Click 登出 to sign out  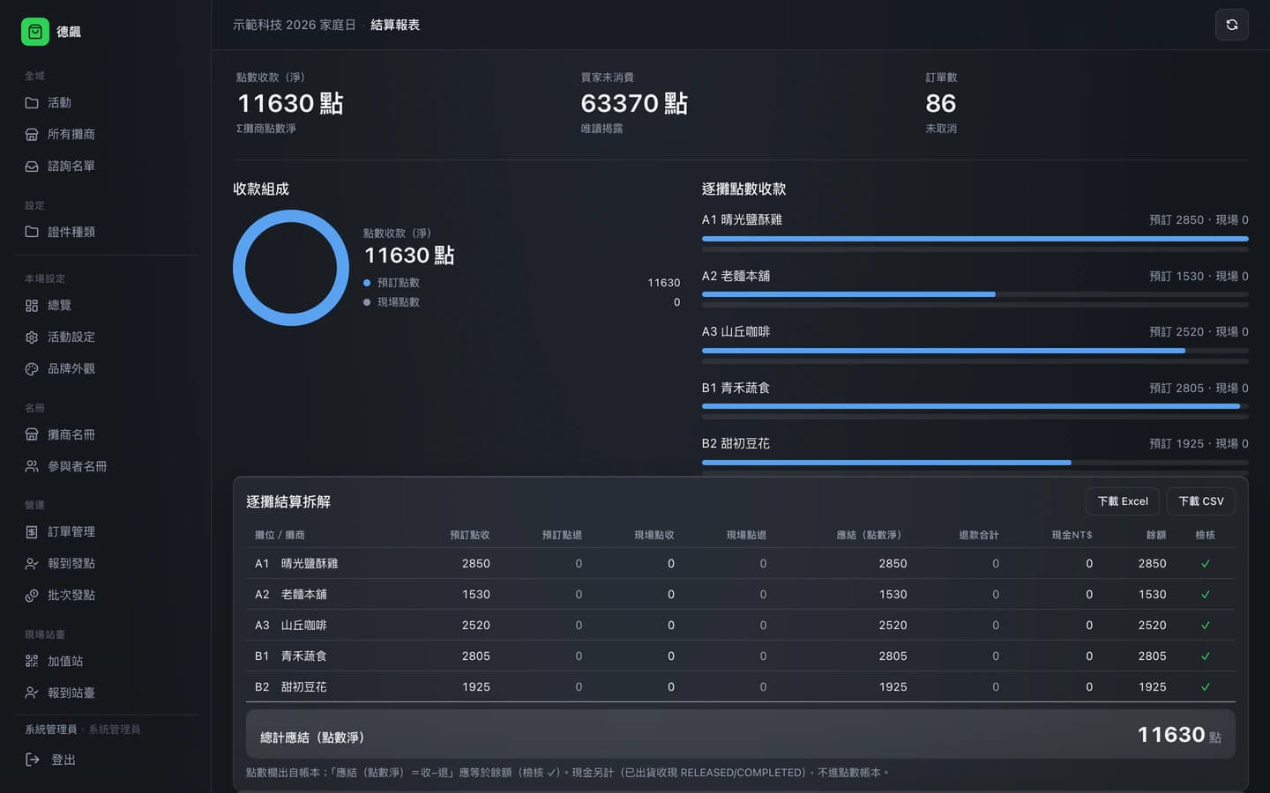tap(106, 760)
